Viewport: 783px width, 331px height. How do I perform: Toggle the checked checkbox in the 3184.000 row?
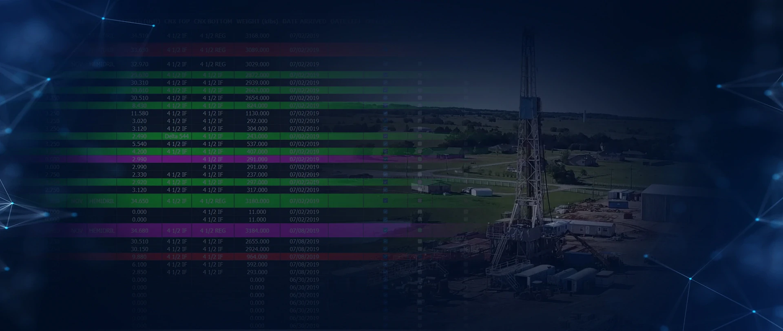[x=385, y=230]
